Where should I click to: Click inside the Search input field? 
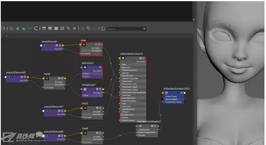(125, 29)
